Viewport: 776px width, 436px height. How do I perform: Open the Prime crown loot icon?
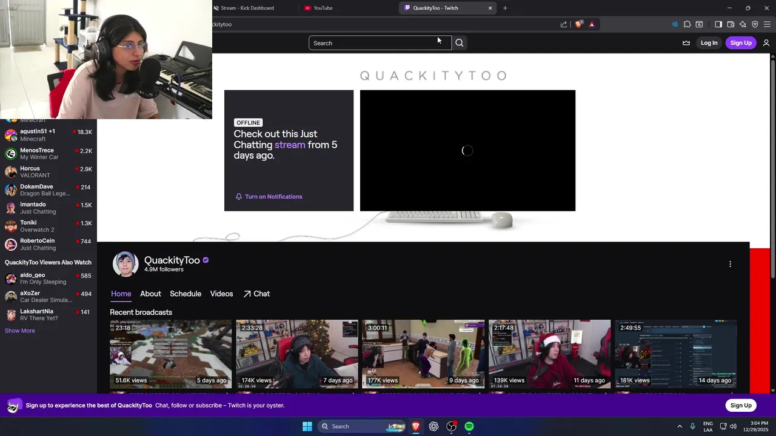pos(686,43)
